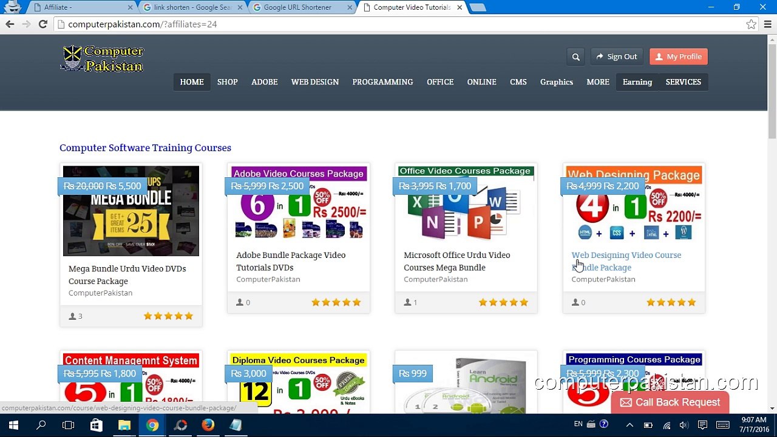
Task: Open Firefox from the taskbar
Action: 208,425
